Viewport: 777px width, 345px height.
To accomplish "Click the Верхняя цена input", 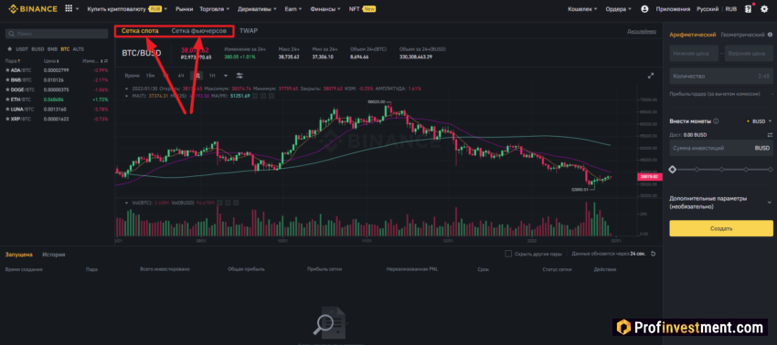I will 749,54.
